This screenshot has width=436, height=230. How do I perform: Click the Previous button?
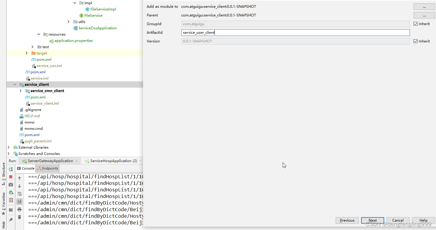tap(347, 220)
